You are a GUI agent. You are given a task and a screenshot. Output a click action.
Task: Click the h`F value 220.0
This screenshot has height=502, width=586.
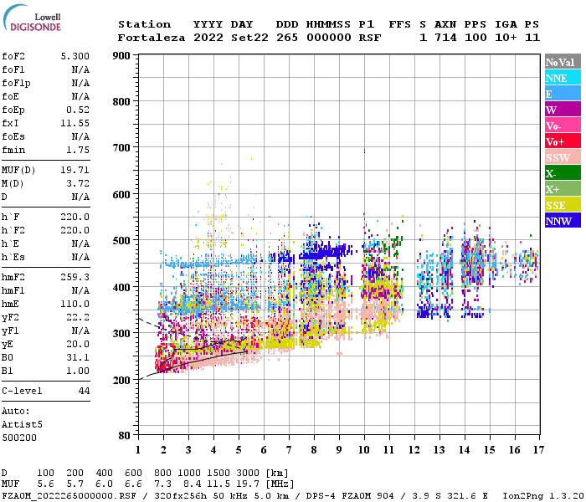coord(75,217)
